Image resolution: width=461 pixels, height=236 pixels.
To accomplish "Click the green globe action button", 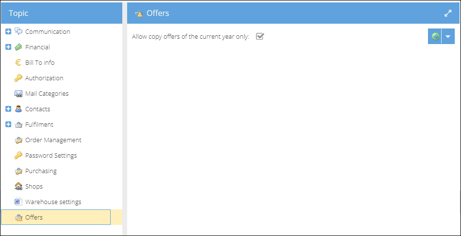I will click(x=435, y=36).
